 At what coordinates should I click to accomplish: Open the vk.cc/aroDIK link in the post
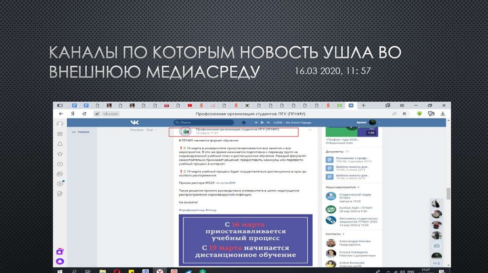pos(225,183)
